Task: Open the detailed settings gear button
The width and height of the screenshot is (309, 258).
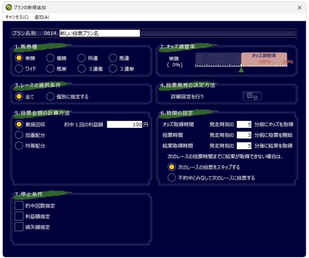Action: point(252,96)
